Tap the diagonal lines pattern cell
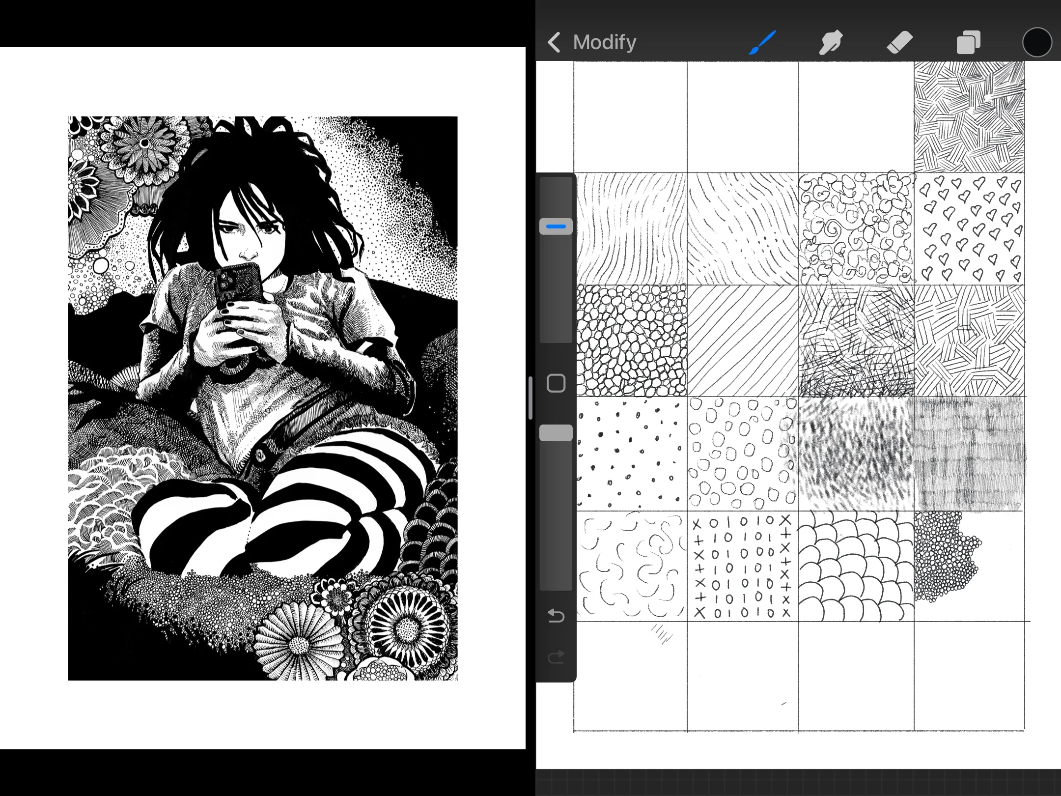The width and height of the screenshot is (1061, 796). point(742,341)
